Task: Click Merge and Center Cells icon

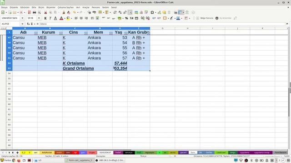Action: pos(97,18)
